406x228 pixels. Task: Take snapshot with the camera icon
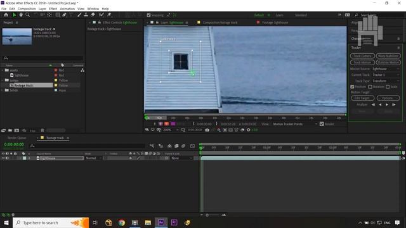coord(207,130)
